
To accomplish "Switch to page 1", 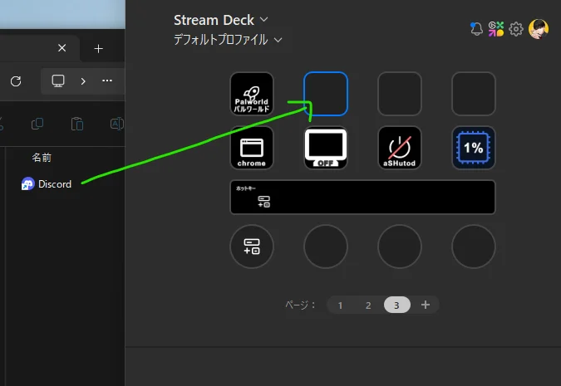I will tap(340, 305).
